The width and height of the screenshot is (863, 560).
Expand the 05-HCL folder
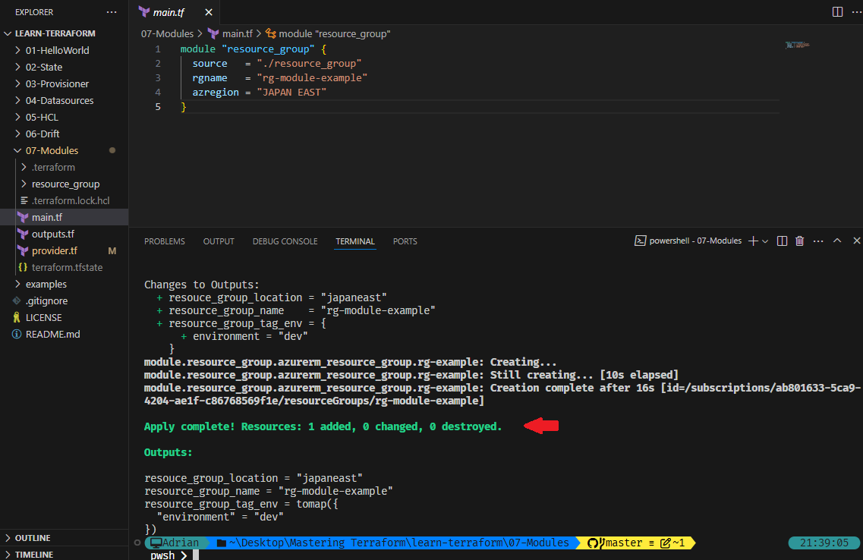64,117
